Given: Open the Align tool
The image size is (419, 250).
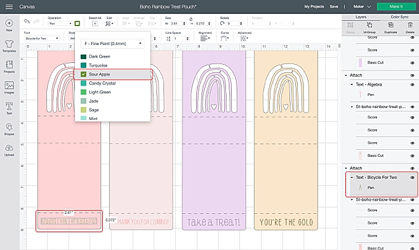Looking at the screenshot, I should coord(126,23).
